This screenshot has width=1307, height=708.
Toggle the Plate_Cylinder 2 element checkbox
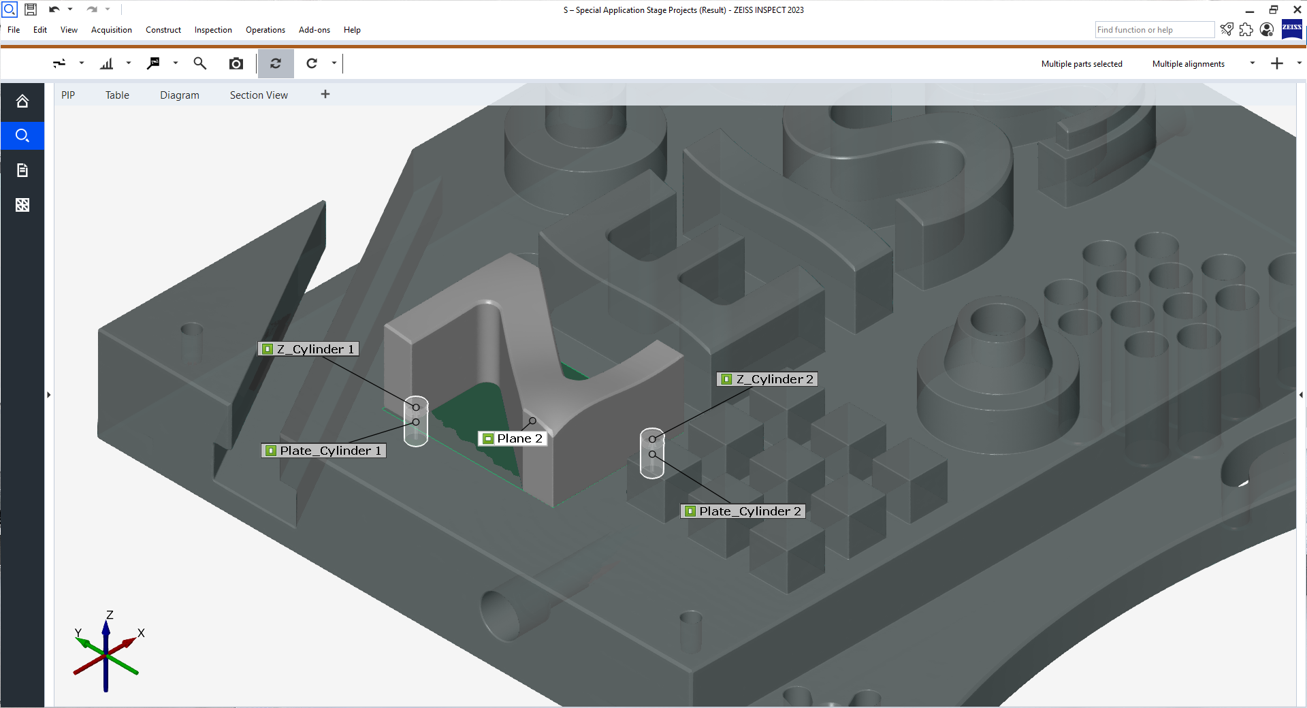click(x=690, y=511)
